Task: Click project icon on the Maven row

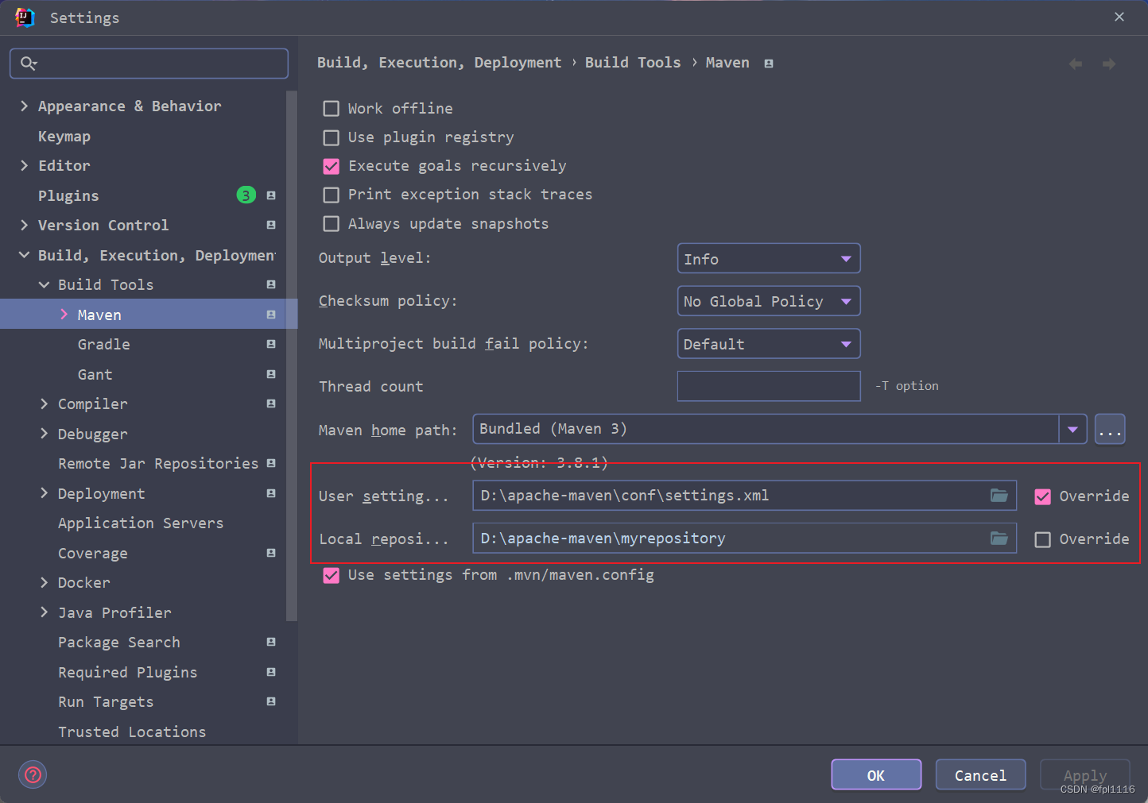Action: pos(271,315)
